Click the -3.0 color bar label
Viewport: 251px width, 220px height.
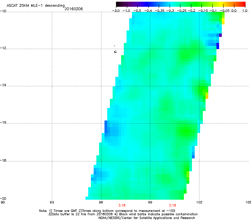tap(116, 11)
